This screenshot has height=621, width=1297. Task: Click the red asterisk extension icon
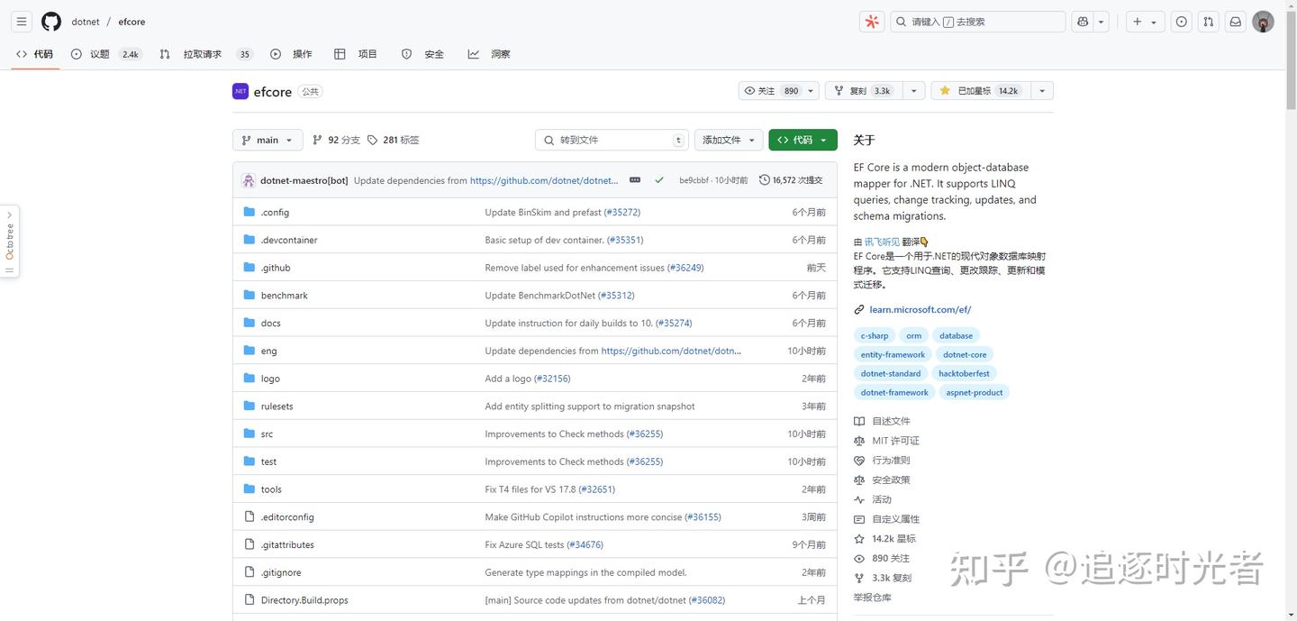872,22
